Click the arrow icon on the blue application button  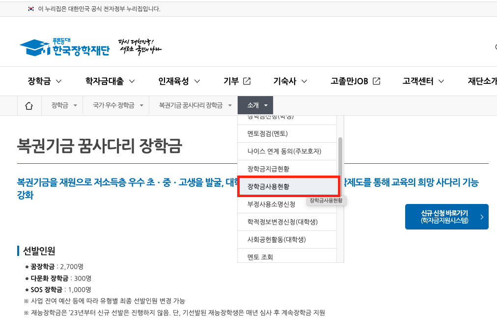(483, 216)
